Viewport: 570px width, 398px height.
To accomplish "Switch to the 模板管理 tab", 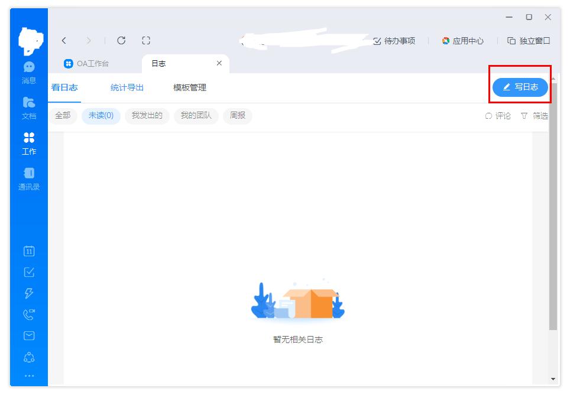I will click(x=190, y=87).
